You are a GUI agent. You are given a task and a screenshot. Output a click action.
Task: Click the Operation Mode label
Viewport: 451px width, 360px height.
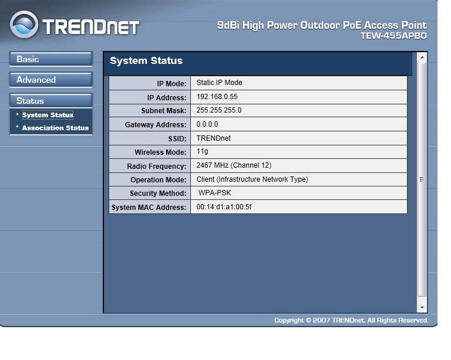pos(159,180)
